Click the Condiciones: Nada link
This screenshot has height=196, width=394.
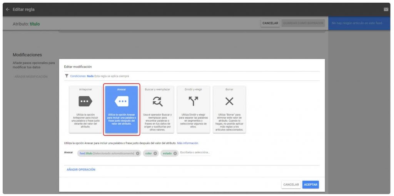coord(82,76)
